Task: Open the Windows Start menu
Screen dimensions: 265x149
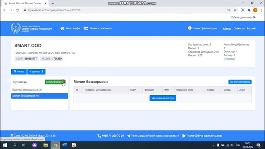Action: [5, 145]
